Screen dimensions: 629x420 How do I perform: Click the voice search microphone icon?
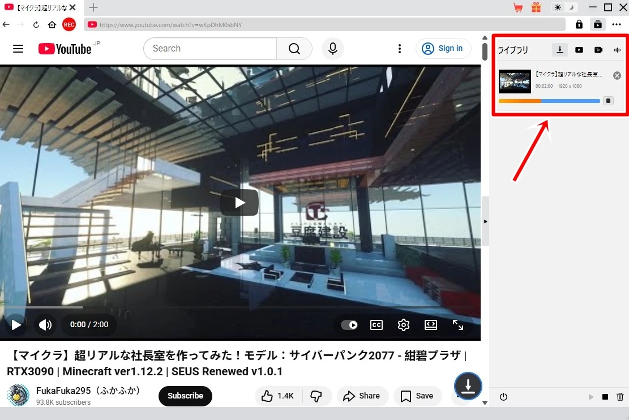pos(333,49)
